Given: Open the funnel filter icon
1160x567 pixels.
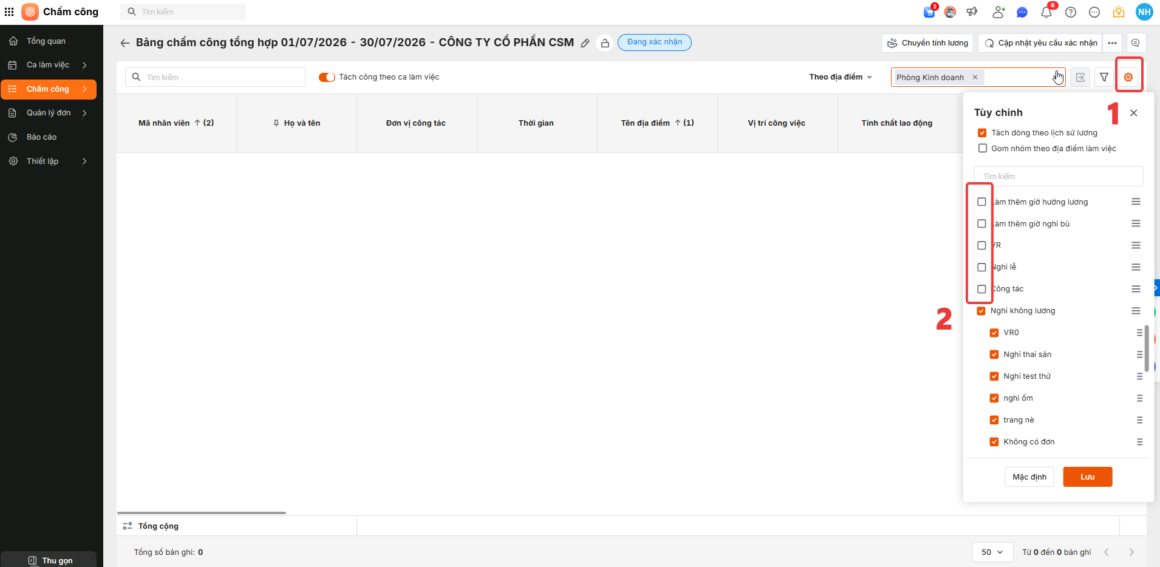Looking at the screenshot, I should coord(1104,77).
